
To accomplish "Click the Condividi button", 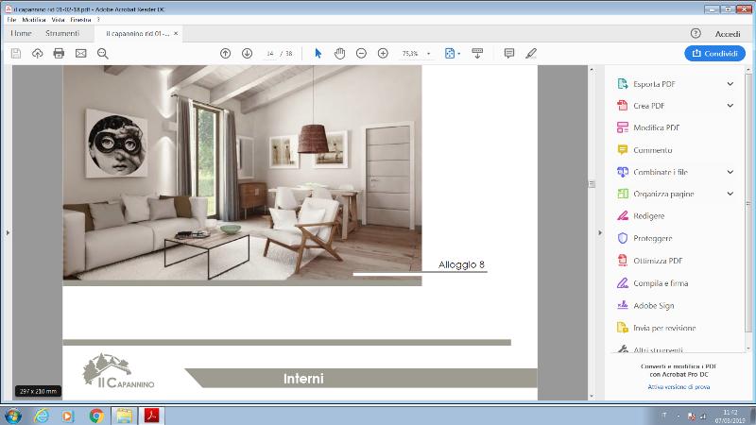I will pos(715,54).
